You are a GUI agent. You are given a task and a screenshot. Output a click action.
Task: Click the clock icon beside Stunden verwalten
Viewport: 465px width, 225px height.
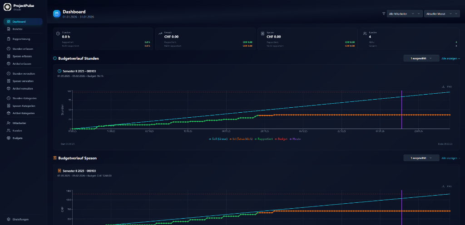(9, 73)
